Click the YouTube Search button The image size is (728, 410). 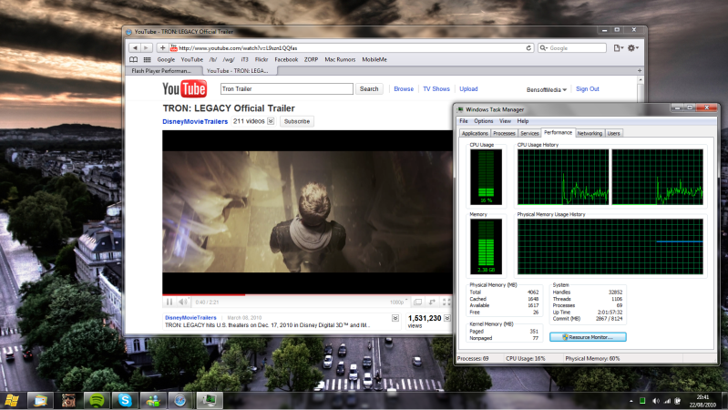pyautogui.click(x=369, y=88)
